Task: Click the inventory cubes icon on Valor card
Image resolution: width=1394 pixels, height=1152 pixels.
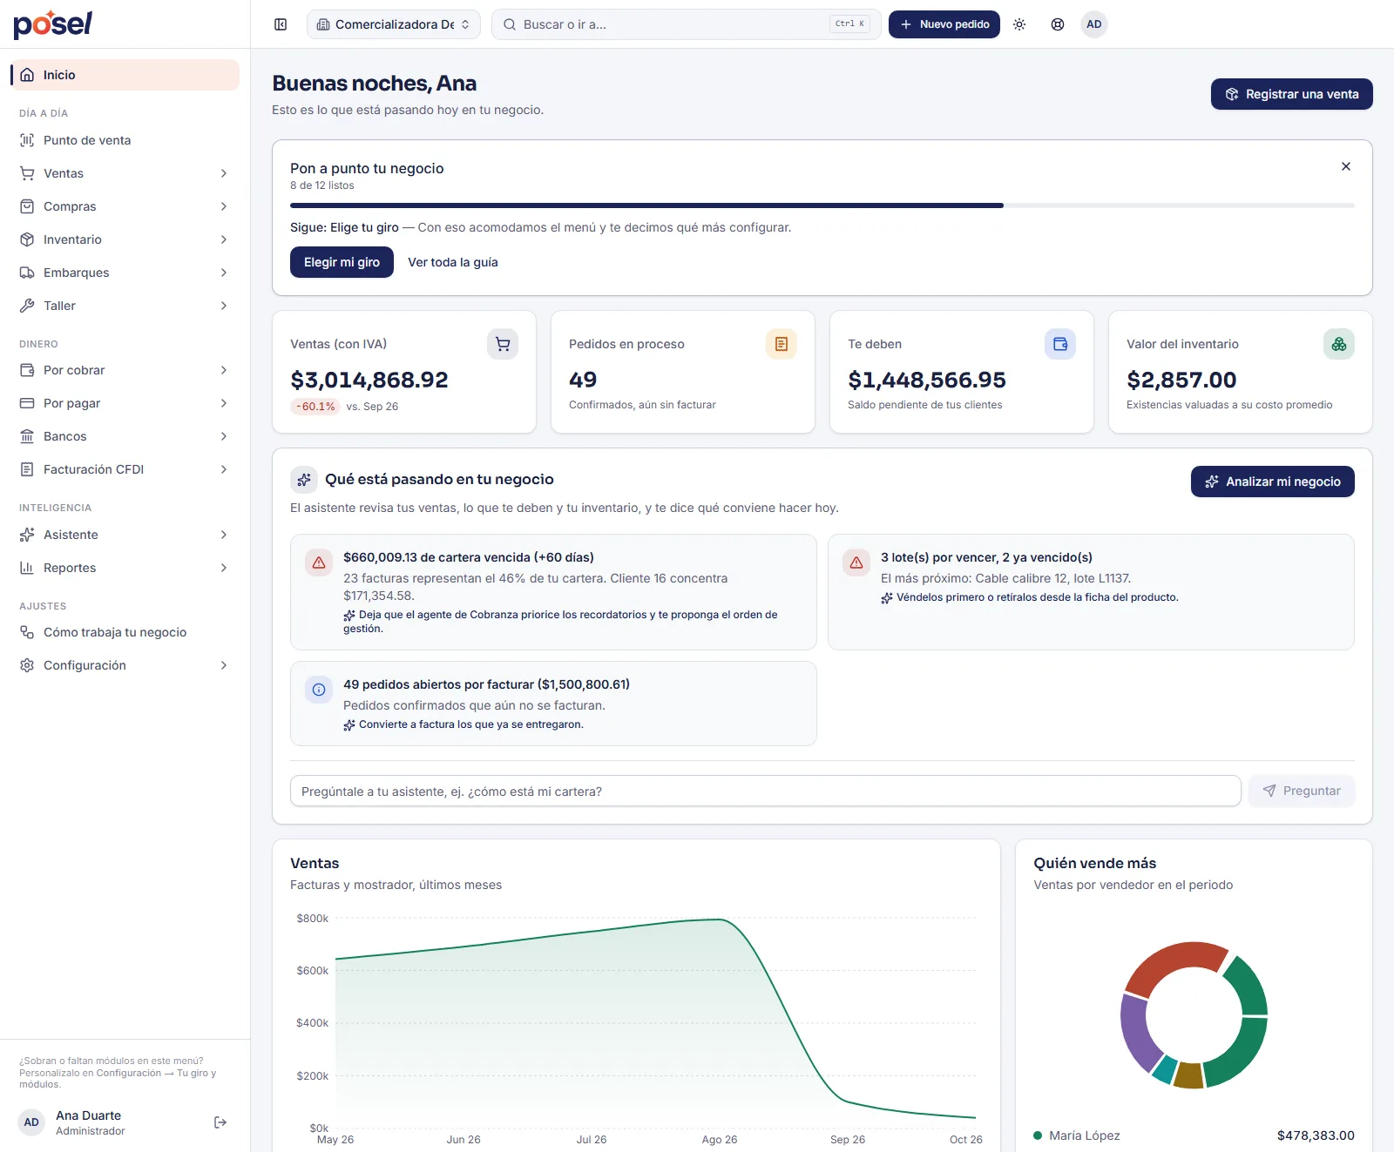Action: (x=1339, y=344)
